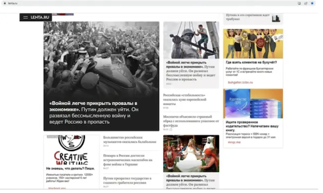Click ad description «Именитые писатели и критики»

70,178
